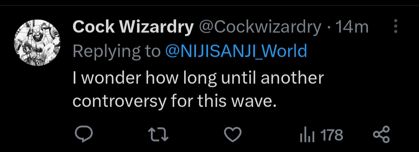
Task: Click the 178 views count
Action: point(332,135)
